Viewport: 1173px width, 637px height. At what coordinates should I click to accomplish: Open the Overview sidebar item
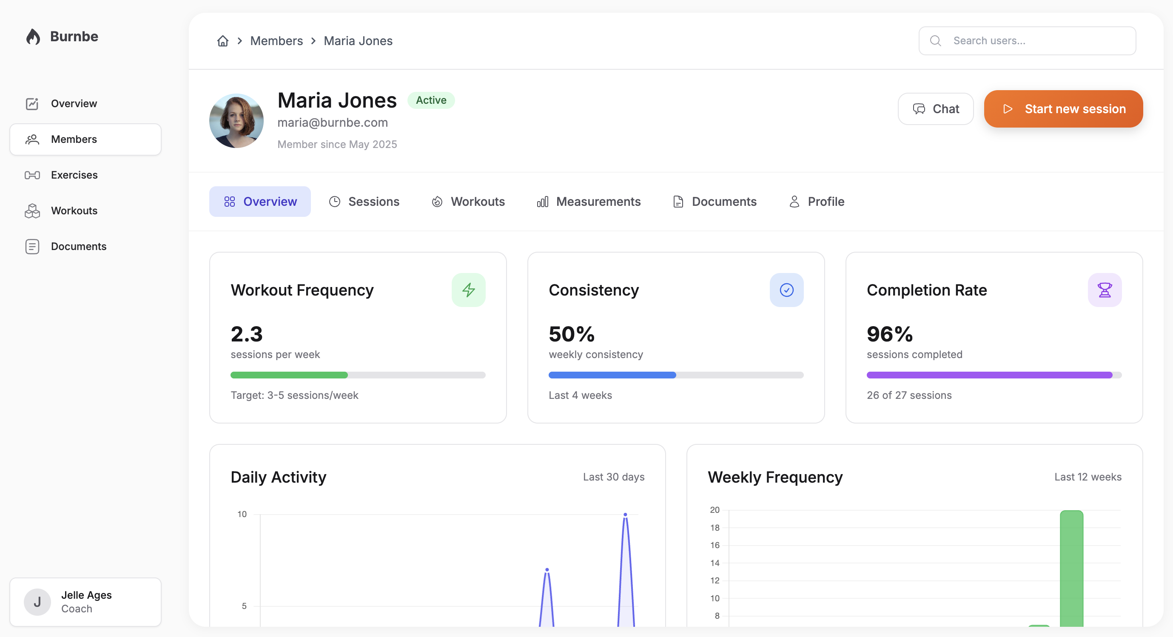click(x=85, y=104)
